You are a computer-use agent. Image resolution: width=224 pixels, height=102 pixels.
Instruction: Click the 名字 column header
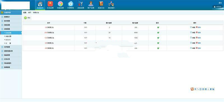pos(48,23)
